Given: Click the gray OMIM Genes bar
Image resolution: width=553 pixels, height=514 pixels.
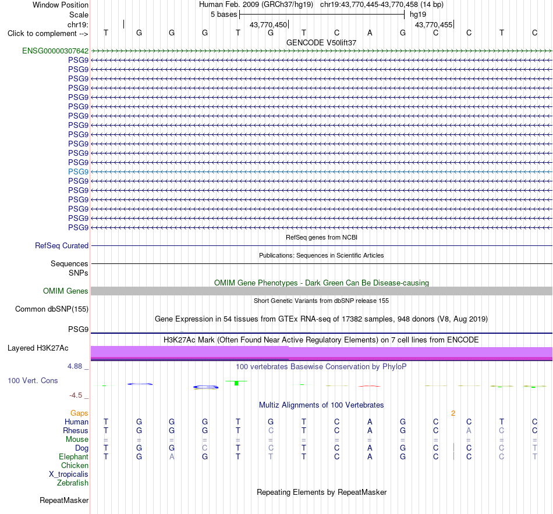Looking at the screenshot, I should coord(322,291).
